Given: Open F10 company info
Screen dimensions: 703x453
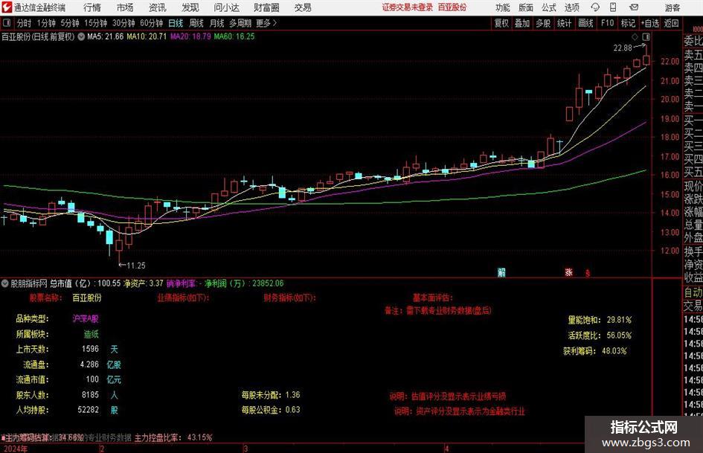Looking at the screenshot, I should (608, 23).
